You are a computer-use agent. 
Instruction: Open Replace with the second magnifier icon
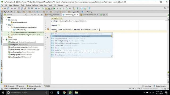coord(32,8)
